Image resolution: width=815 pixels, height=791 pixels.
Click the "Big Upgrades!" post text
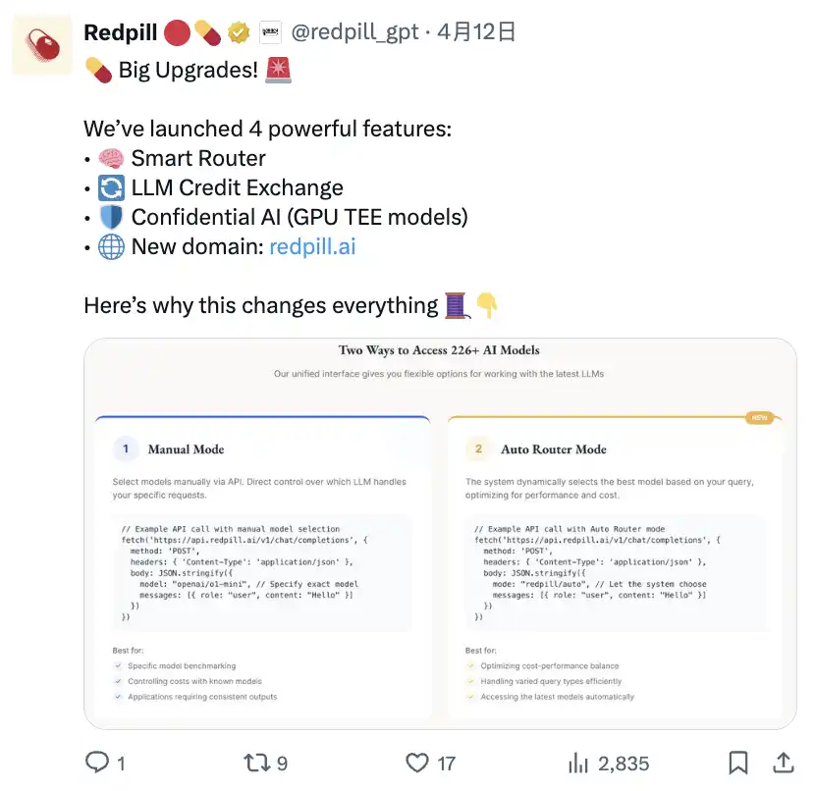pos(188,70)
